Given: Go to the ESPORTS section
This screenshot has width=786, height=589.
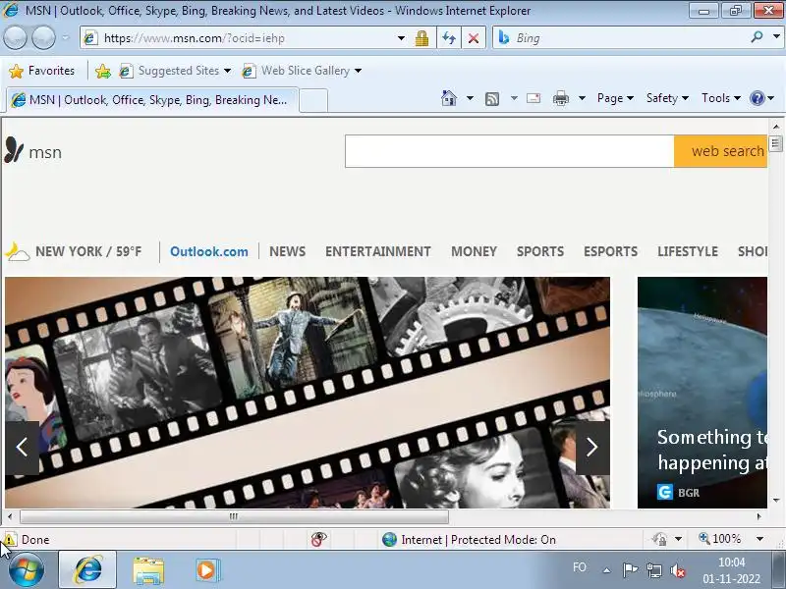Looking at the screenshot, I should click(610, 251).
